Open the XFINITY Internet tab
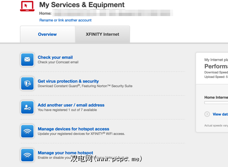Screen dimensions: 228x167 (103, 34)
